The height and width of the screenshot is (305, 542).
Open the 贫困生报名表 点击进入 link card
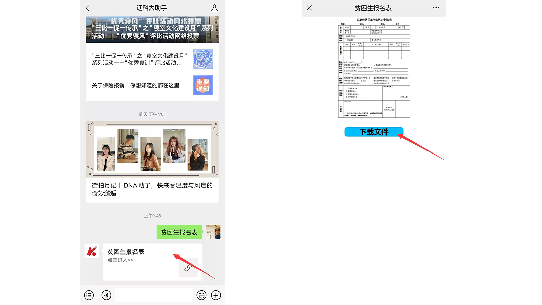pos(142,256)
